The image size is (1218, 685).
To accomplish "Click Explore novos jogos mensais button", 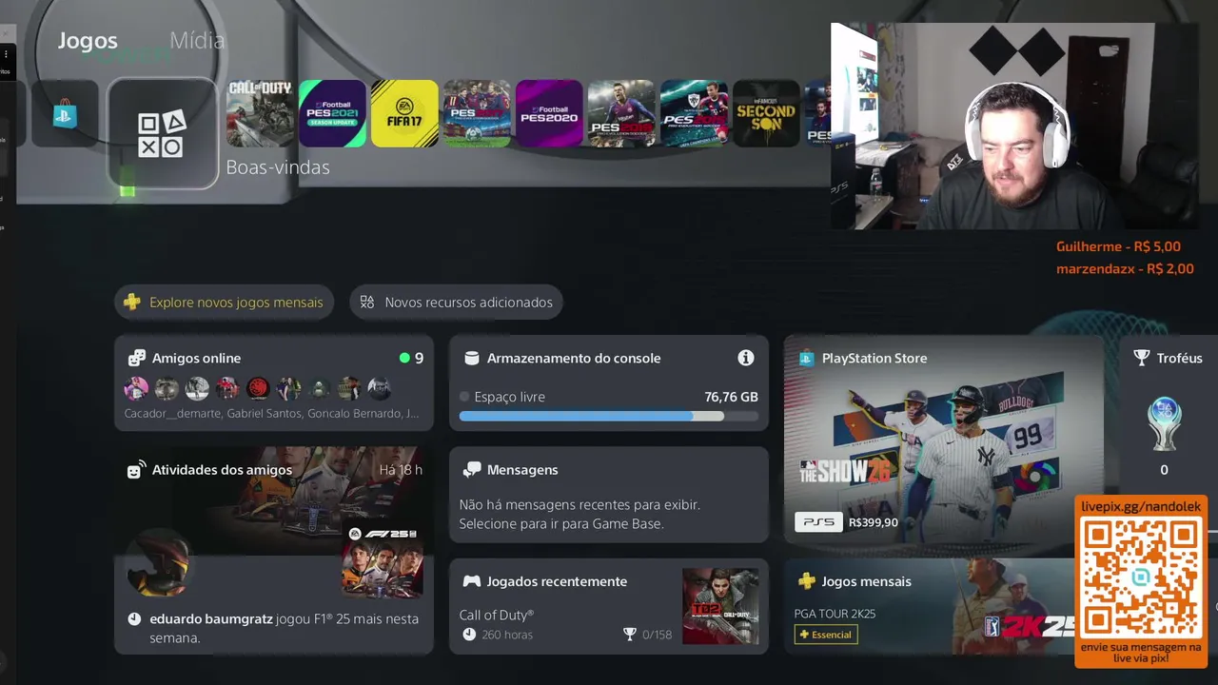I will point(225,303).
